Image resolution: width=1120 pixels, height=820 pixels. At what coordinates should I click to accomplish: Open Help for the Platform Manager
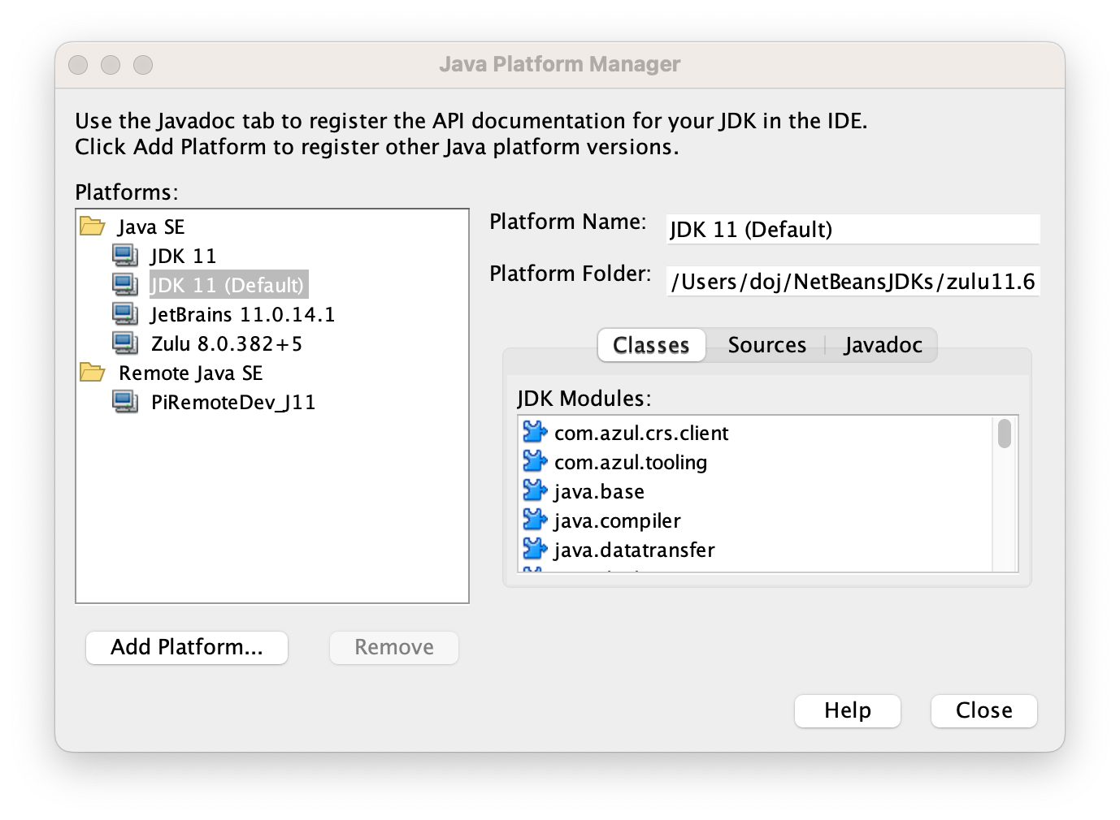(x=847, y=710)
